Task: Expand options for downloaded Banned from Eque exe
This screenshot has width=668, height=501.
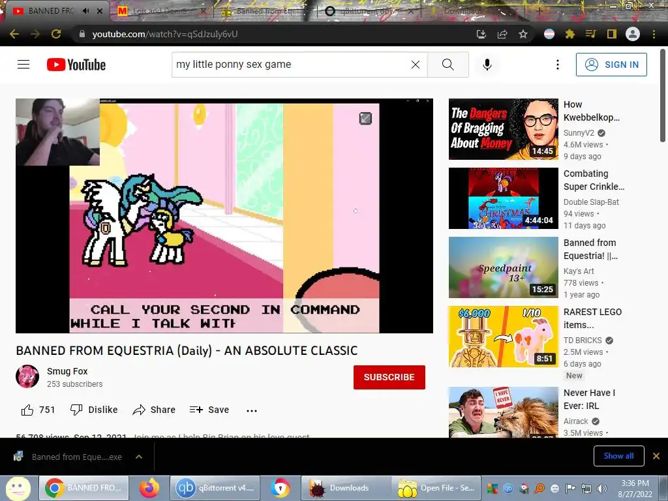Action: pos(139,457)
